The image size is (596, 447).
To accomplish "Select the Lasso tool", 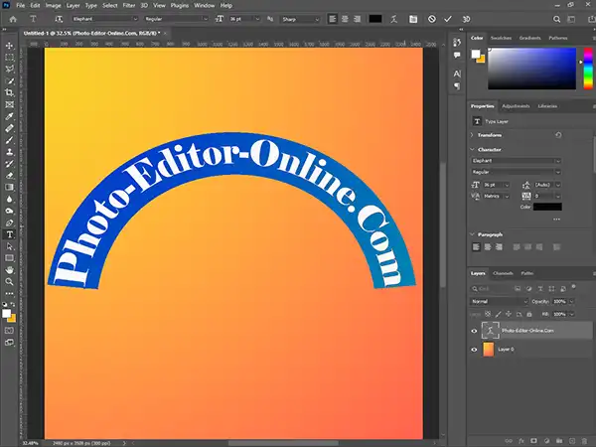I will pyautogui.click(x=10, y=70).
